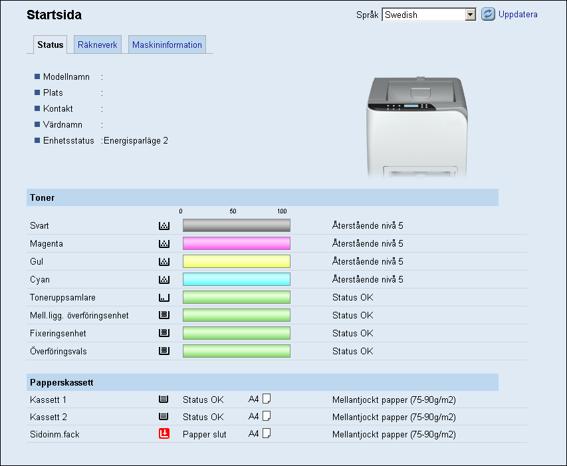Click the paper orientation icon for Kassett 2

point(267,416)
